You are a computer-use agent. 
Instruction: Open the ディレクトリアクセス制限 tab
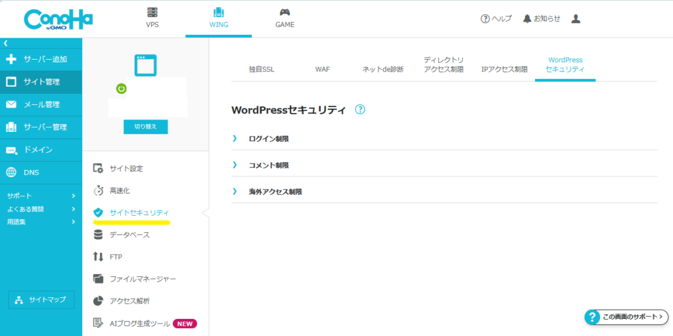point(444,65)
